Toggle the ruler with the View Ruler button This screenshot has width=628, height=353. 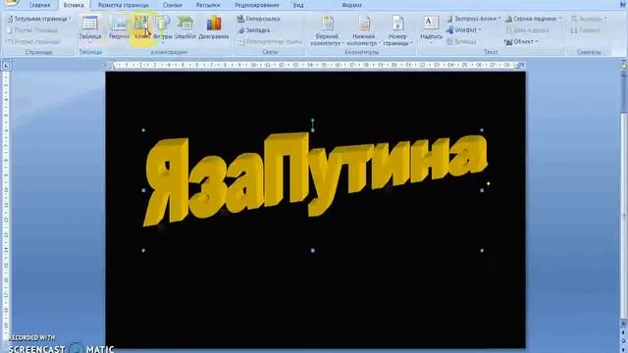[624, 66]
